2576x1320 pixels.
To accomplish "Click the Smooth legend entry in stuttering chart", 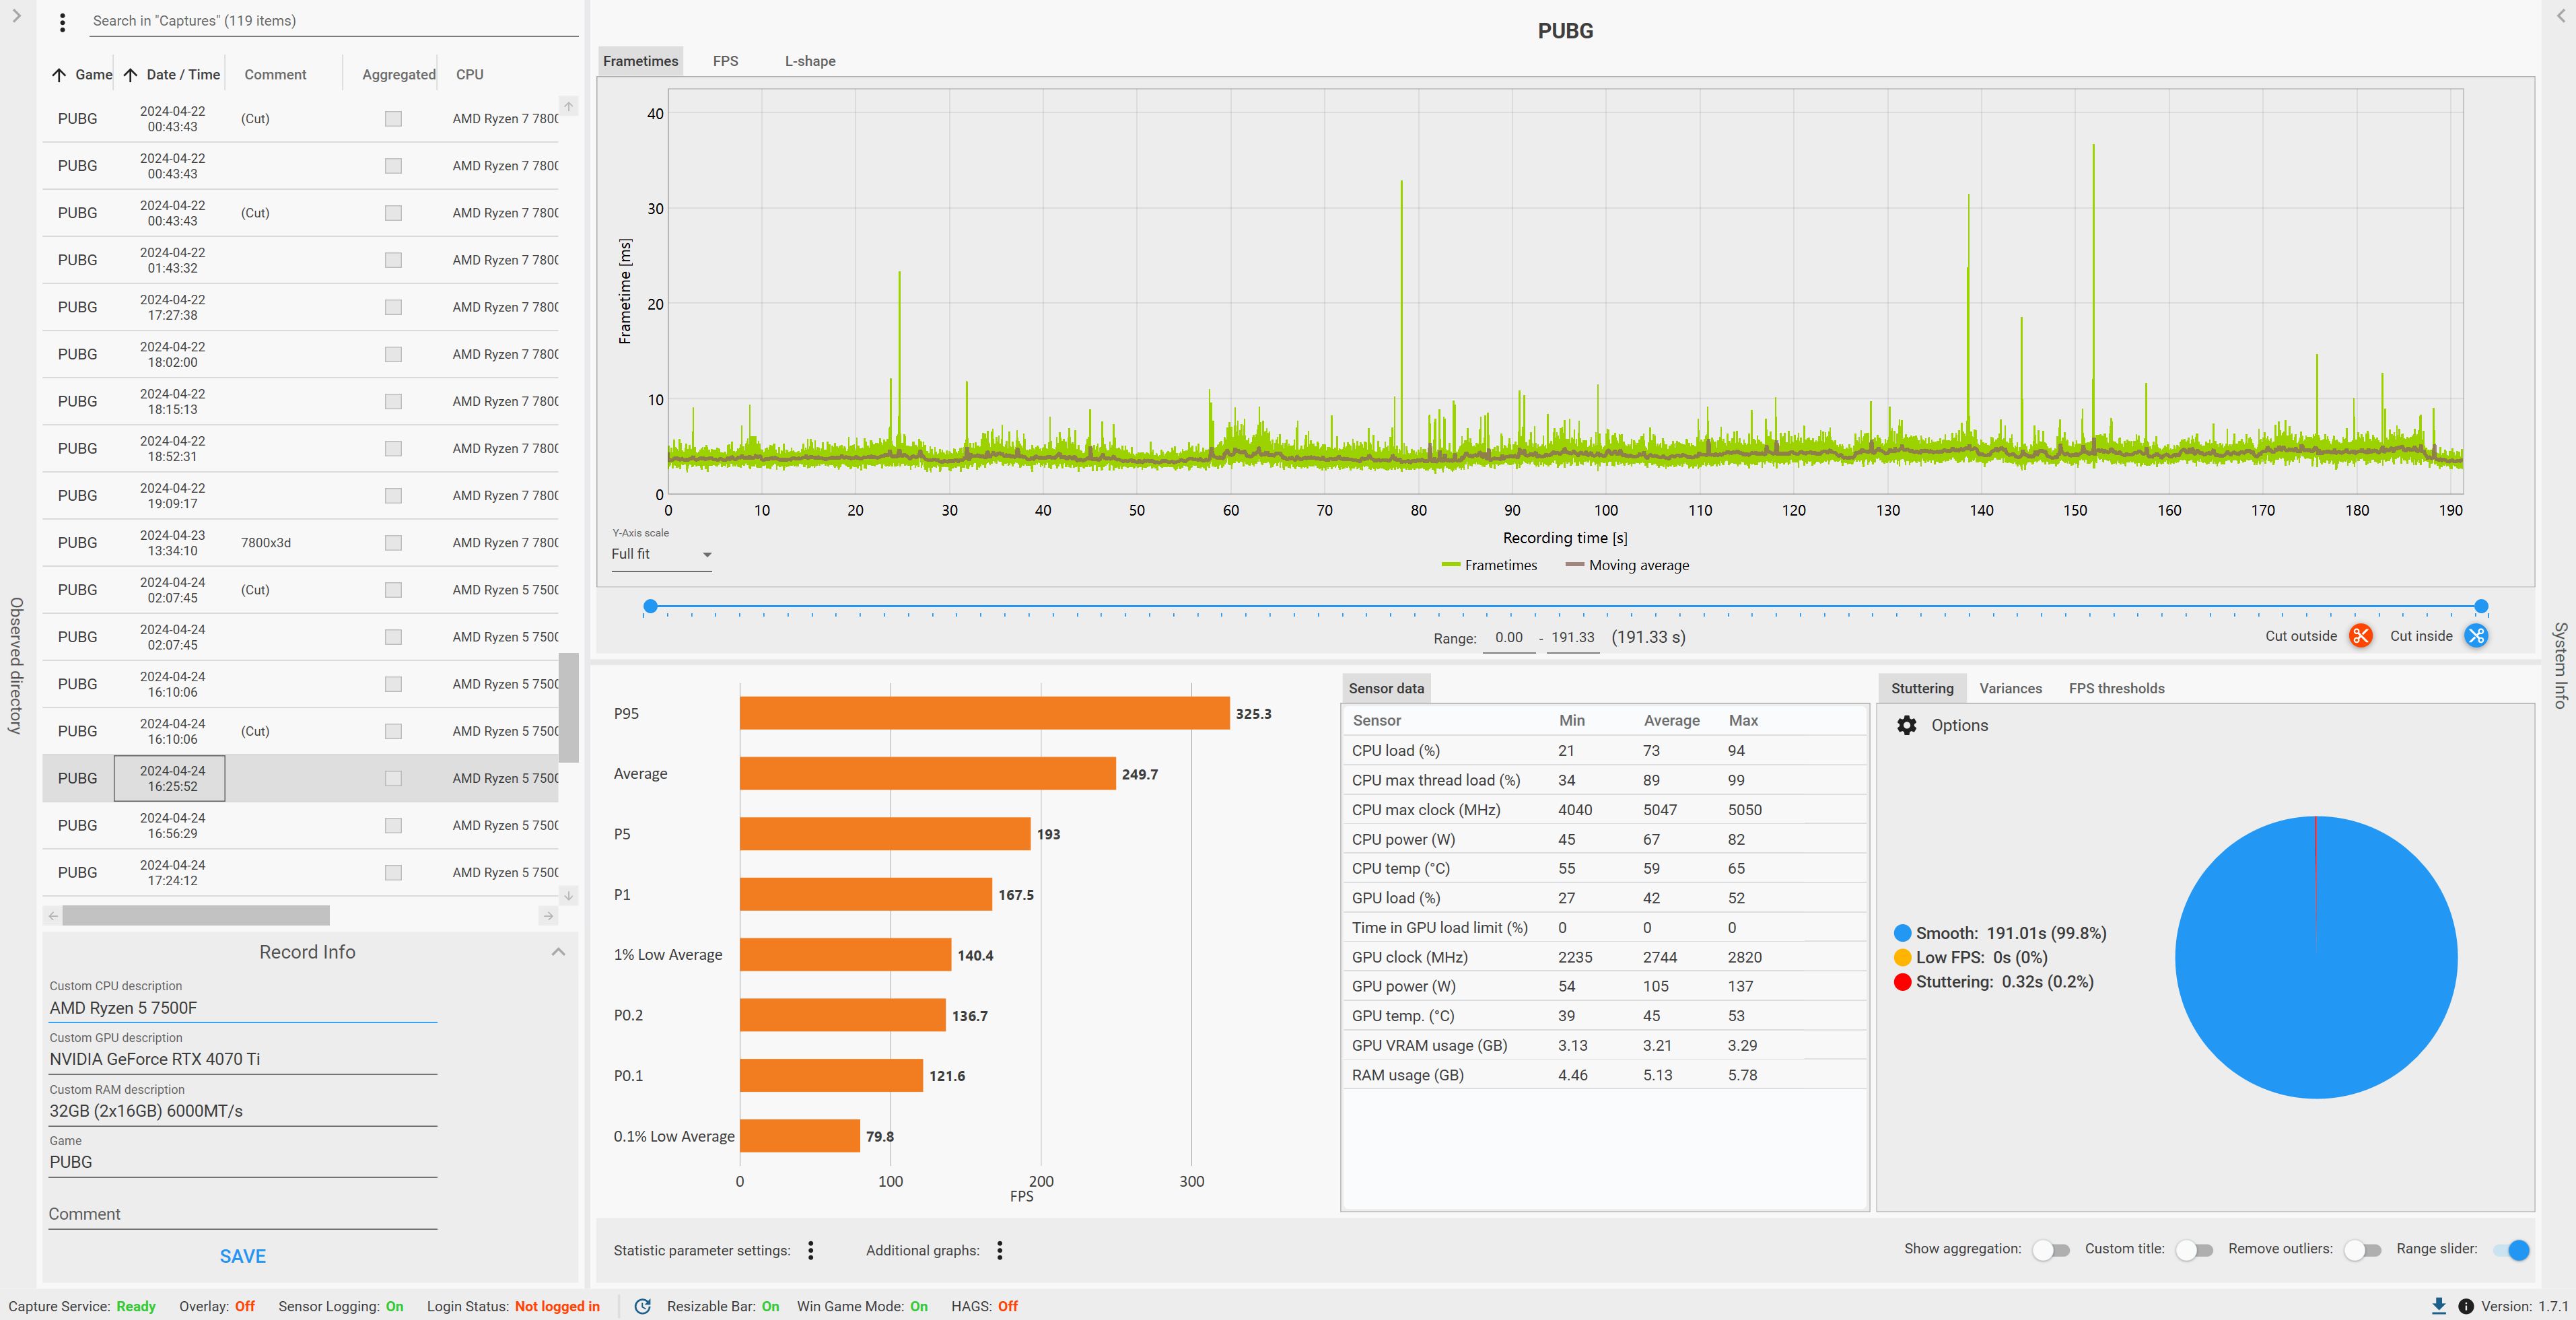I will tap(2000, 933).
